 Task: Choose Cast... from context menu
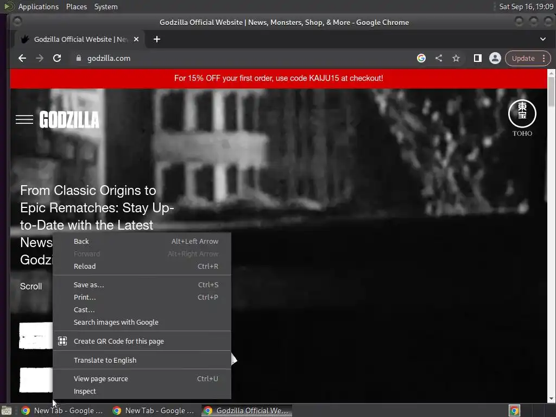pos(142,309)
